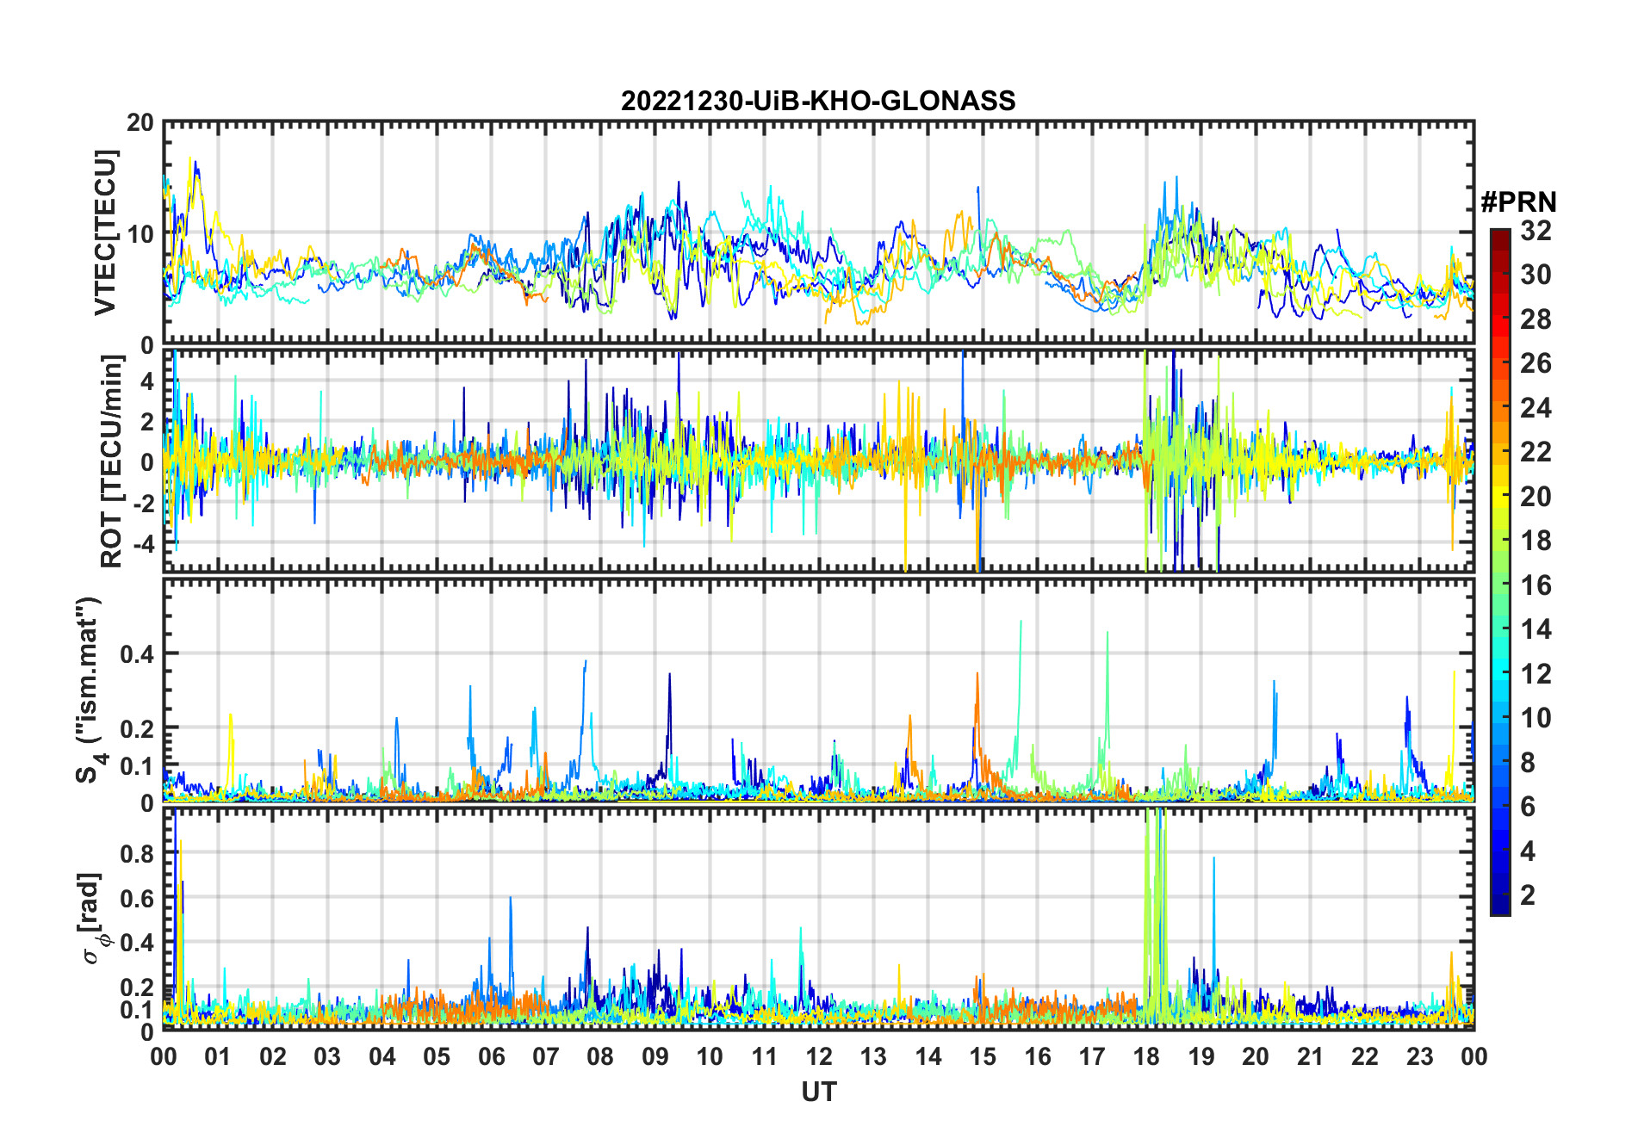Select the ROT [TECU/min] y-axis label
The width and height of the screenshot is (1638, 1145).
[112, 461]
